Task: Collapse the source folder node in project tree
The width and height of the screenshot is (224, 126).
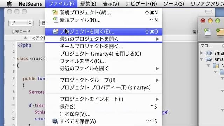Action: point(209,66)
